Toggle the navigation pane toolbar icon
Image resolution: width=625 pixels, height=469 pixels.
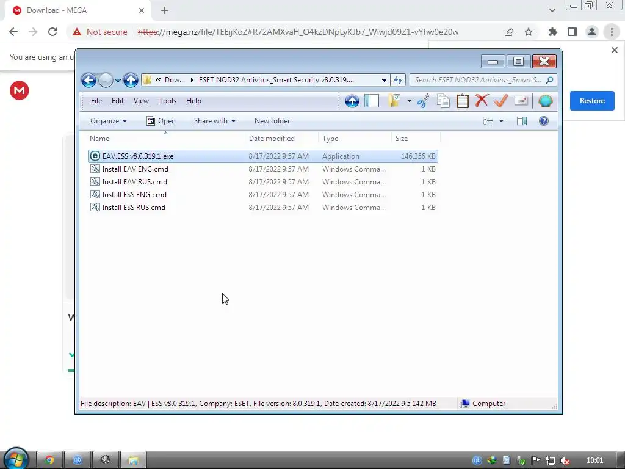pyautogui.click(x=372, y=101)
